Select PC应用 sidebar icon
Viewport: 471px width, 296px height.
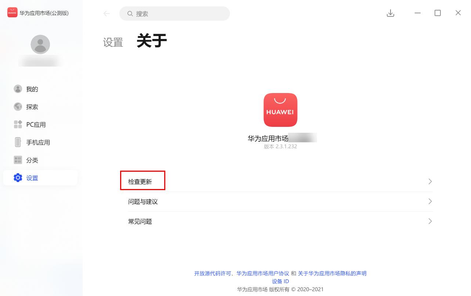[x=18, y=124]
